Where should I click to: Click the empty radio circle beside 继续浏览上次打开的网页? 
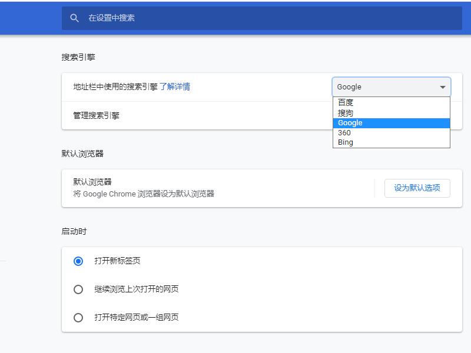click(x=77, y=289)
